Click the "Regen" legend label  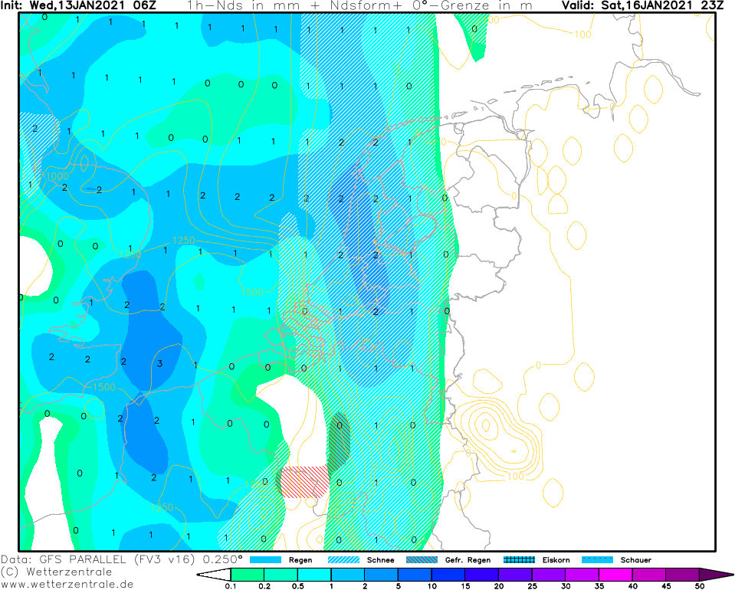pyautogui.click(x=300, y=560)
